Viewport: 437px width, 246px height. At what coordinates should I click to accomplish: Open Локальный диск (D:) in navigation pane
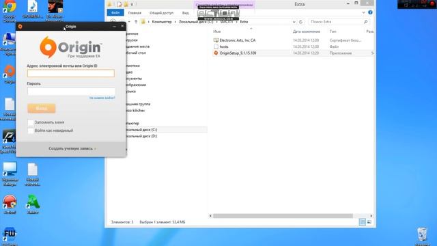coord(141,136)
